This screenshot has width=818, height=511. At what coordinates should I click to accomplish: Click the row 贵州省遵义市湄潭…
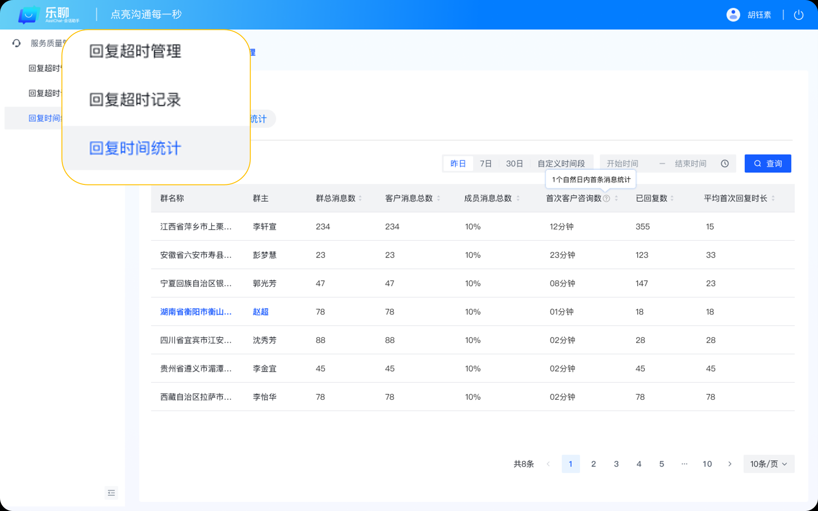pos(473,368)
